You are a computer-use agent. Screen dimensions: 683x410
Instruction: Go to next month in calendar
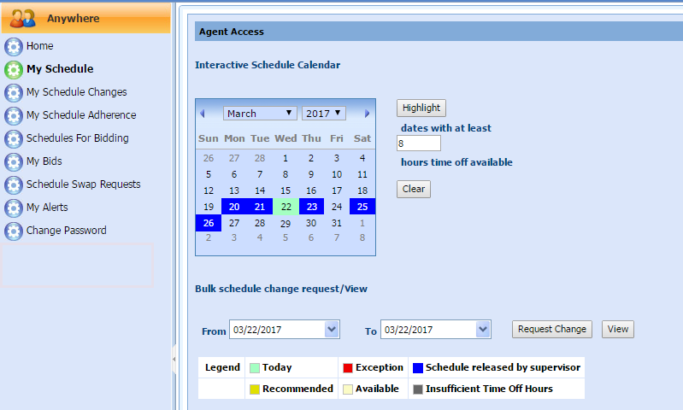point(368,114)
